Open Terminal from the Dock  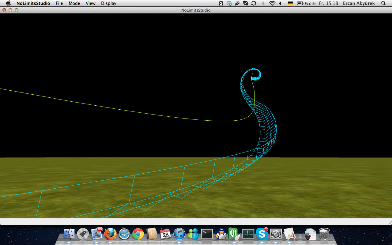tap(207, 234)
